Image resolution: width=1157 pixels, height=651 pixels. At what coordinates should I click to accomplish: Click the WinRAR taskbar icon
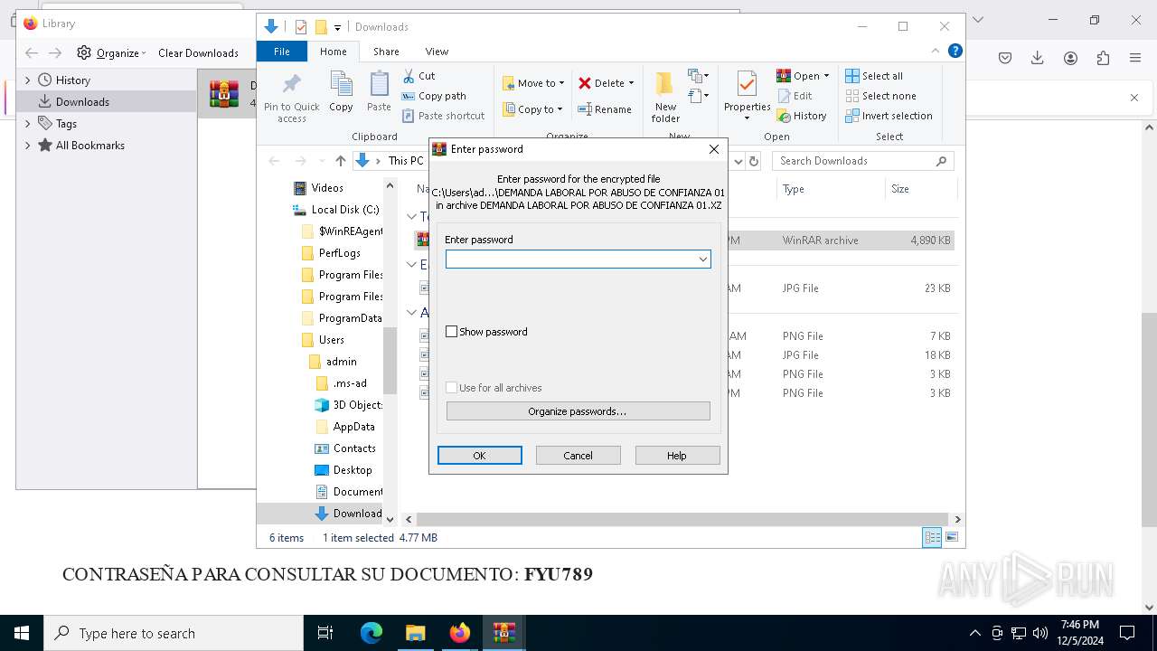pyautogui.click(x=504, y=633)
